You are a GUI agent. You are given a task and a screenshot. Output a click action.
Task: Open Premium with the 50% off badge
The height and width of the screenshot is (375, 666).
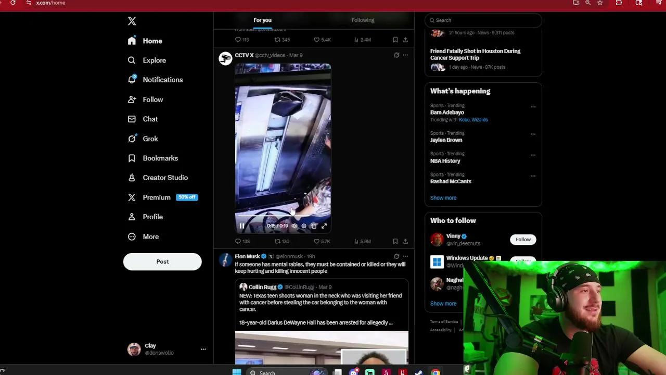click(x=163, y=197)
